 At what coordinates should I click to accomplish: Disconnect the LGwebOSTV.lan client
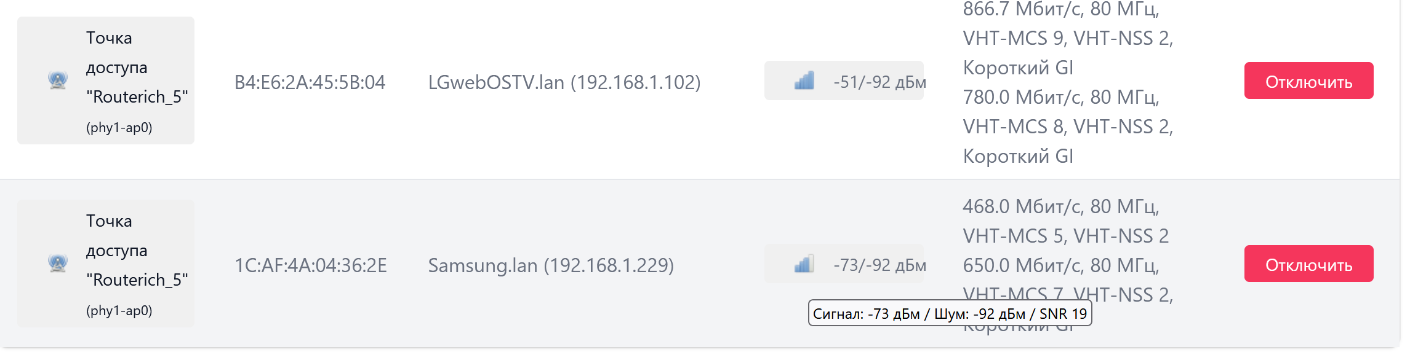click(x=1308, y=80)
